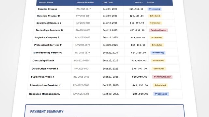Click due date Sept 25, 2025
The width and height of the screenshot is (209, 117).
(x=110, y=60)
